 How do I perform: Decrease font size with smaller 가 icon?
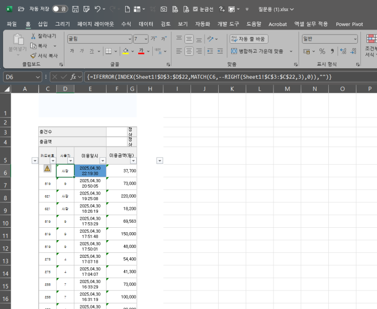click(164, 39)
